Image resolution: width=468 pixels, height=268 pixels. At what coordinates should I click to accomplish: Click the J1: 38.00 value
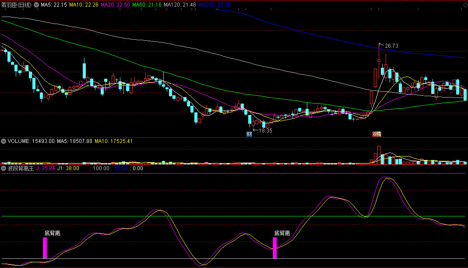point(68,168)
